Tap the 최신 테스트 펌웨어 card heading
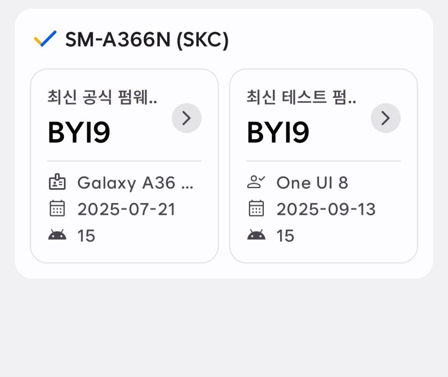 301,97
